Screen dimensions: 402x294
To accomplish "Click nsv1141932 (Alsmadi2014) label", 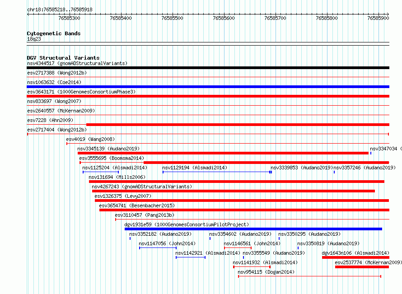I will tap(265, 262).
